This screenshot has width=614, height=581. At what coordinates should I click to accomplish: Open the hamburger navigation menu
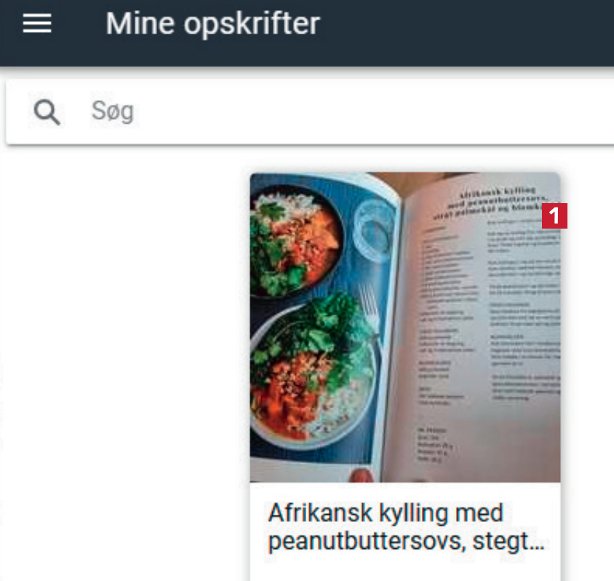[x=37, y=23]
